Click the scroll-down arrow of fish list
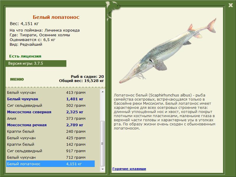The image size is (236, 177). (x=103, y=169)
